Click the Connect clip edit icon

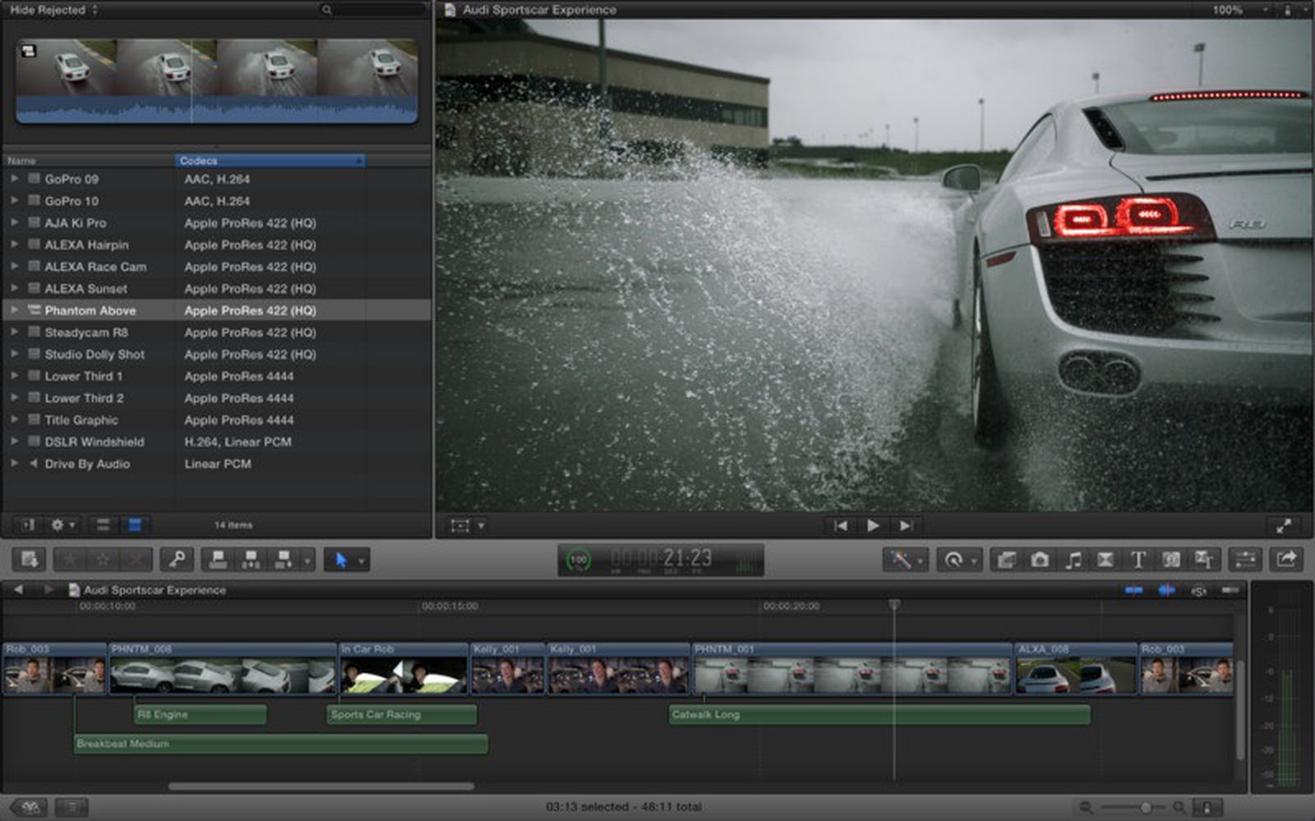217,561
